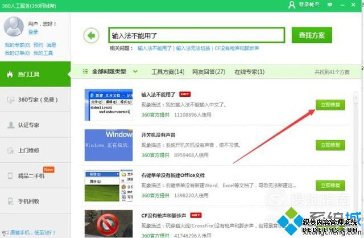This screenshot has width=364, height=238.
Task: Click the green back arrow button
Action: [x=91, y=35]
